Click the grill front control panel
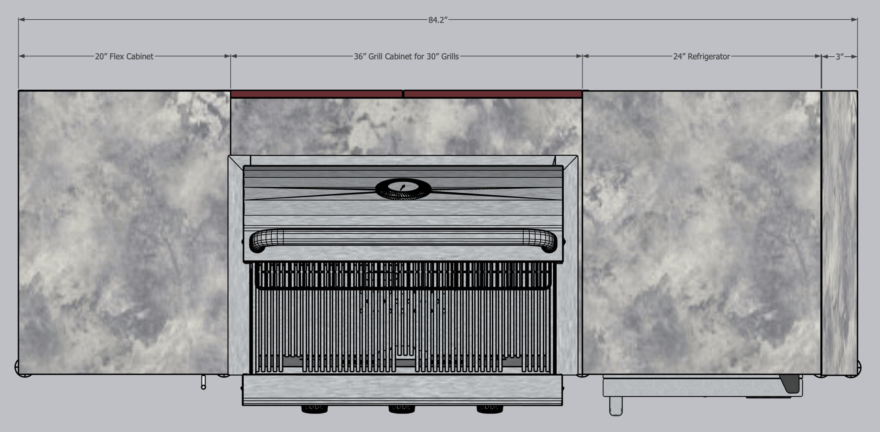880x432 pixels. point(402,390)
